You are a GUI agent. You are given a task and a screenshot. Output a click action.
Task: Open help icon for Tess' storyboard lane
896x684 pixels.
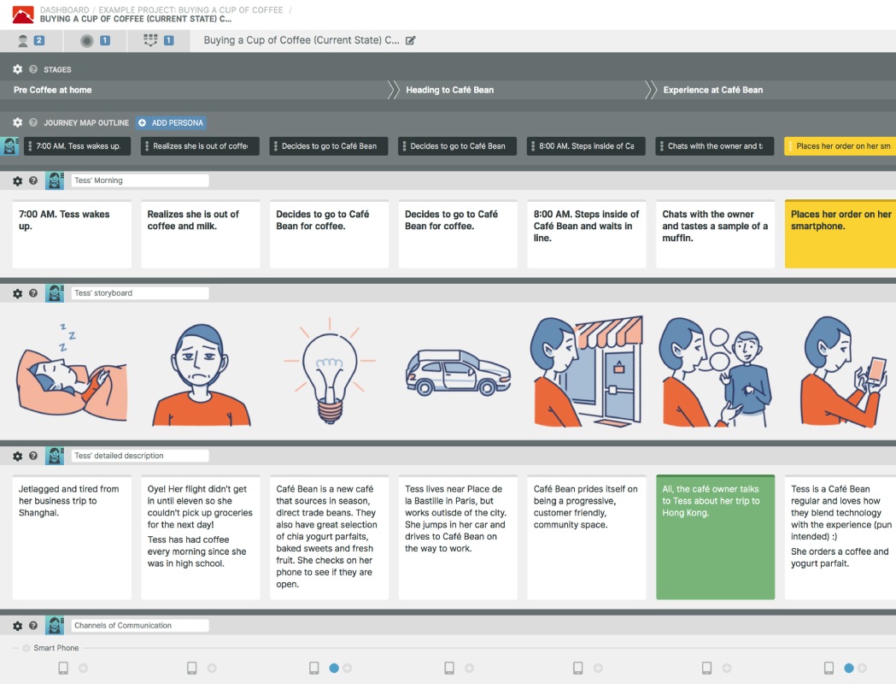click(x=33, y=292)
